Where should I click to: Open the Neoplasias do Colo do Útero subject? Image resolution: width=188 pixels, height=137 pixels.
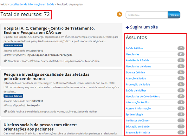143,96
